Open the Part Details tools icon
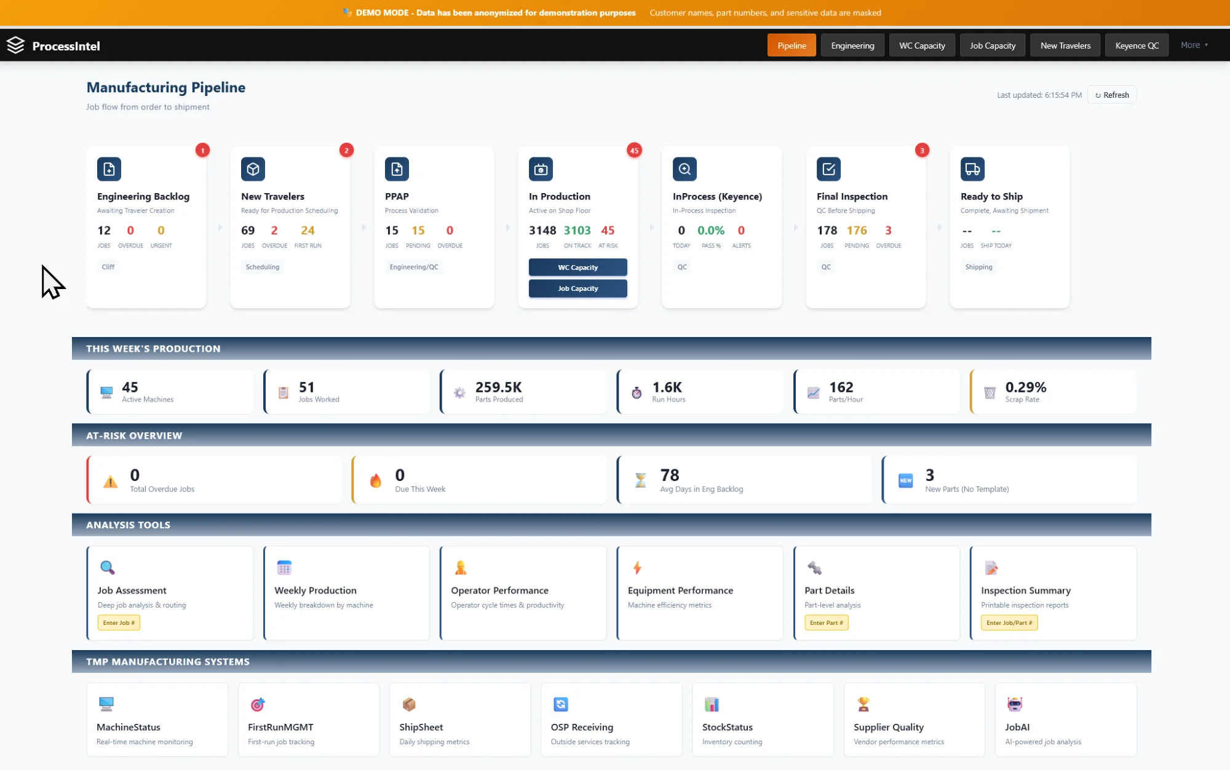 tap(814, 567)
